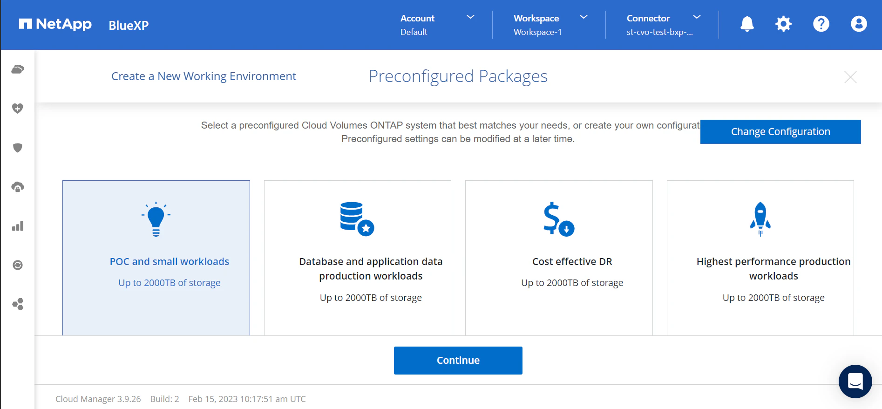This screenshot has height=409, width=882.
Task: Click 'Up to 2000TB of storage' under Cost effective DR
Action: pyautogui.click(x=572, y=283)
